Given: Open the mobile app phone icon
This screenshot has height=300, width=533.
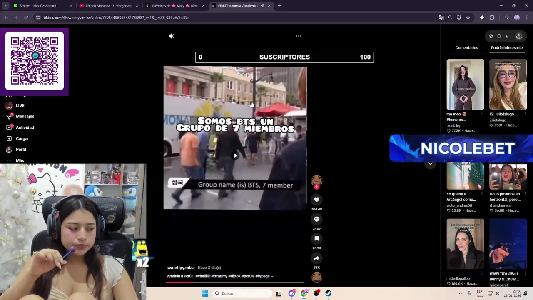Looking at the screenshot, I should [x=499, y=36].
